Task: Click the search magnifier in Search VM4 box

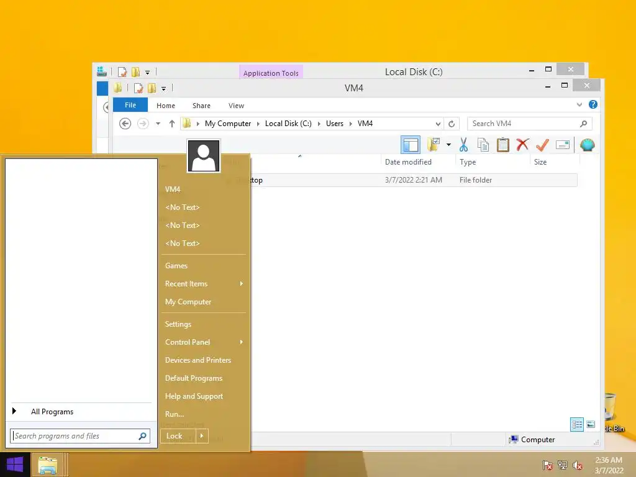Action: [583, 124]
